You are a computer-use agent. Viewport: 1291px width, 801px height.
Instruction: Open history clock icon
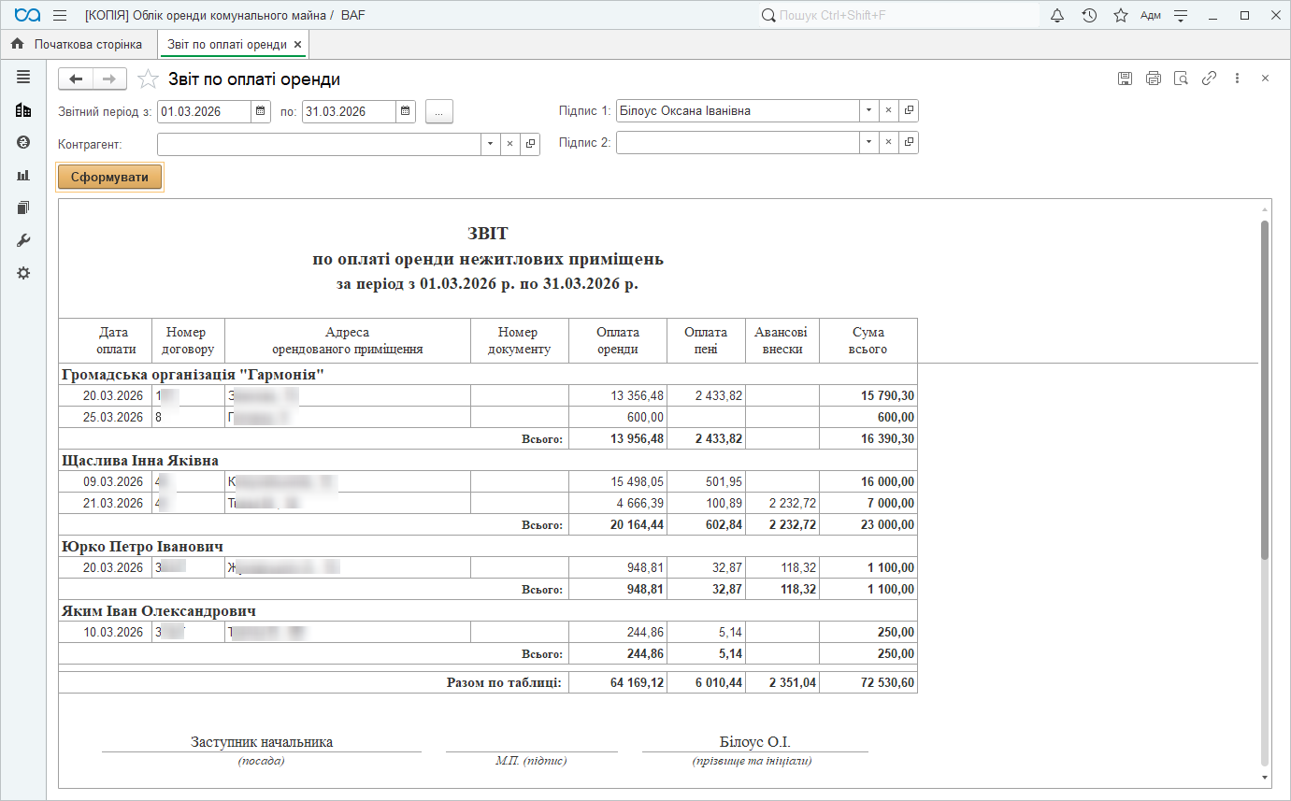(1089, 16)
